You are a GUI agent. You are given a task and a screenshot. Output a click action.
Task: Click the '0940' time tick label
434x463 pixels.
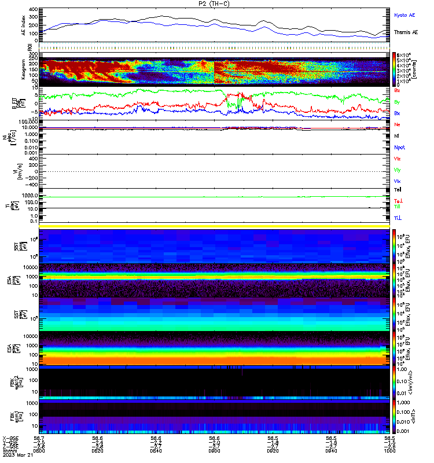[x=331, y=451]
